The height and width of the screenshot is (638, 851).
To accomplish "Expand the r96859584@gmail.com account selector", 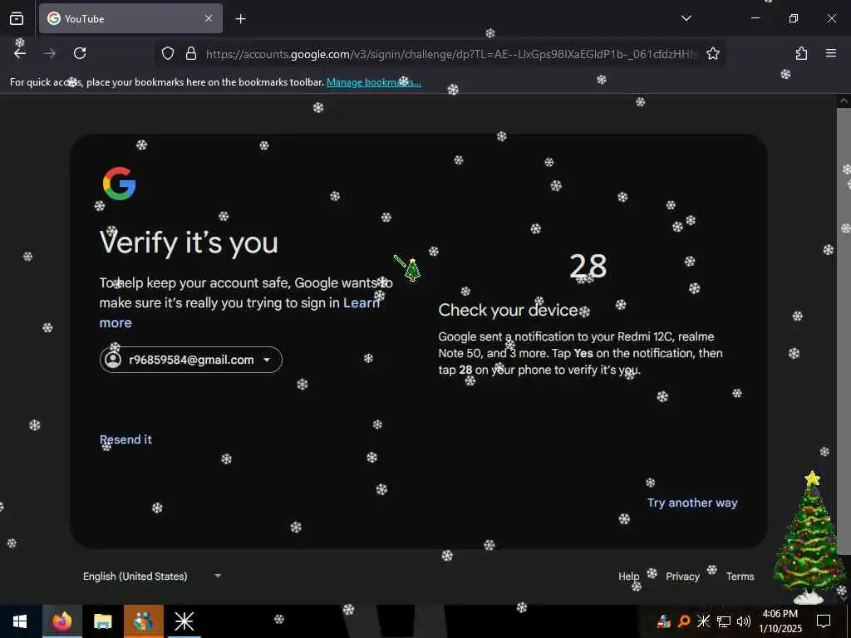I will [x=190, y=360].
